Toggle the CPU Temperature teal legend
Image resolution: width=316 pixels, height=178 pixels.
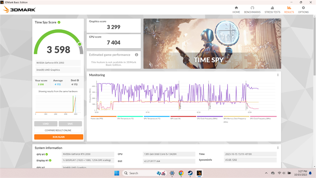(130, 117)
